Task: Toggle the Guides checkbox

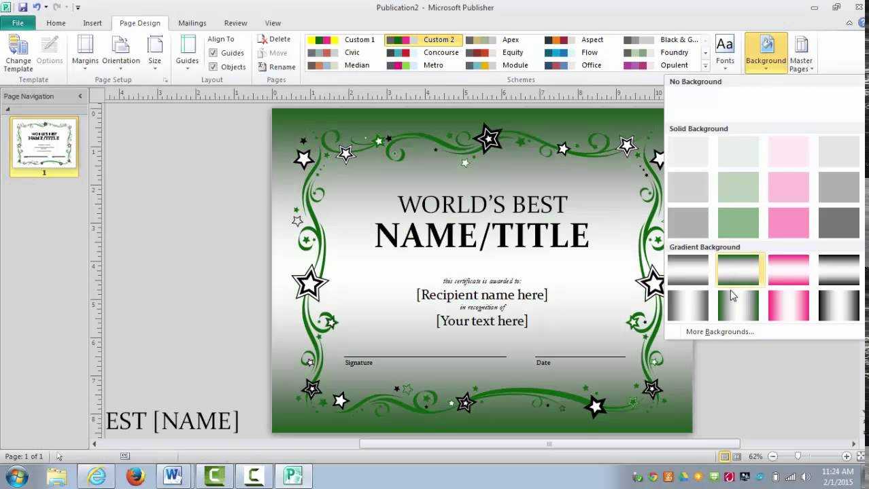Action: coord(214,53)
